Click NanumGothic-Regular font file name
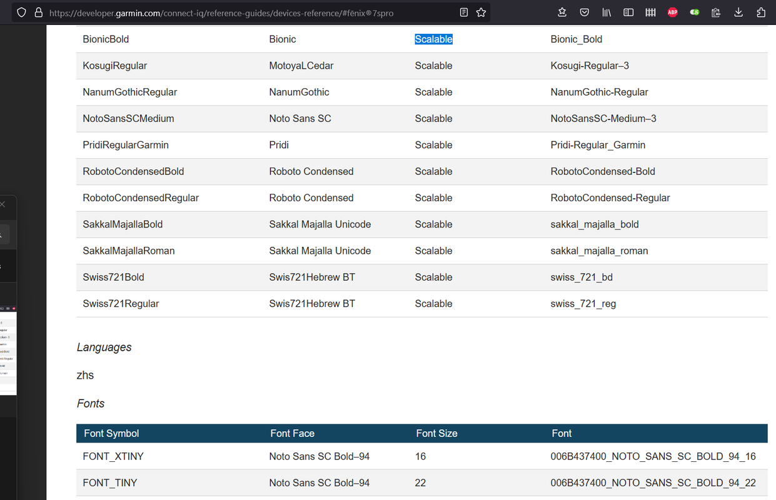This screenshot has width=776, height=500. (x=600, y=92)
